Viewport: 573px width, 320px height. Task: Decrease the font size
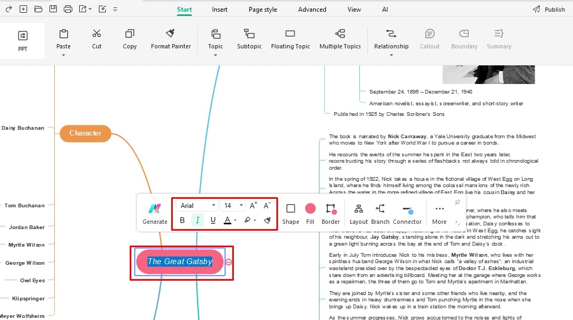point(267,206)
